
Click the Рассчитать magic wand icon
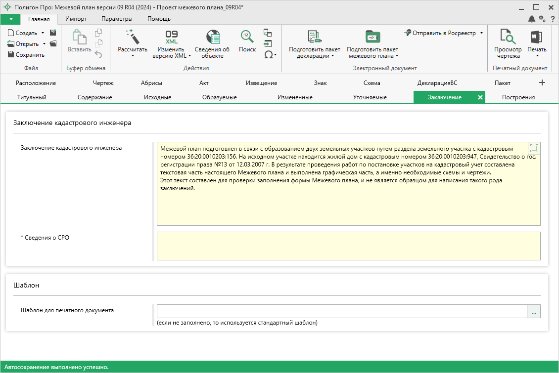coord(132,37)
